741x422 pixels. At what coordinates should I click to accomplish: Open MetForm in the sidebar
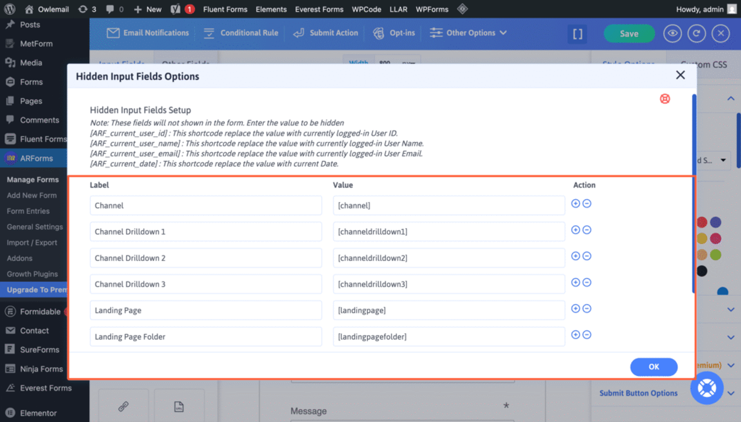[36, 44]
